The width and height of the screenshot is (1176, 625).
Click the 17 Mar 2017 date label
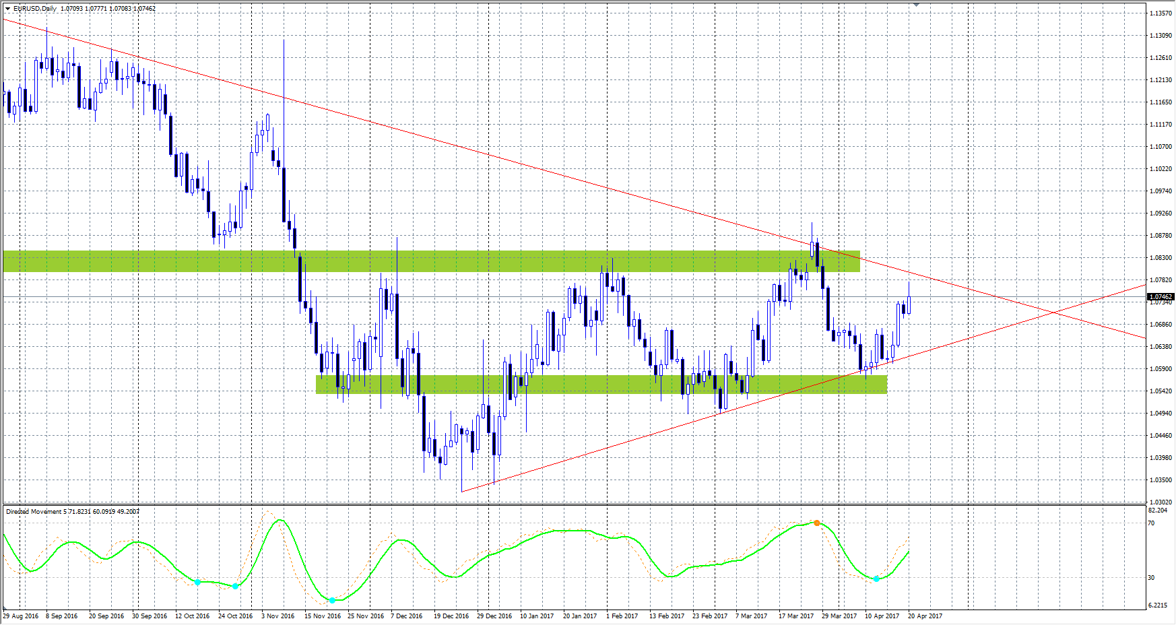click(796, 616)
